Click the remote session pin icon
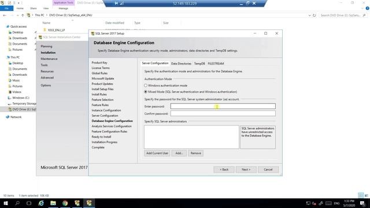This screenshot has width=370, height=208. (x=116, y=3)
